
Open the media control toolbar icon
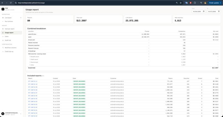pyautogui.click(x=201, y=3)
